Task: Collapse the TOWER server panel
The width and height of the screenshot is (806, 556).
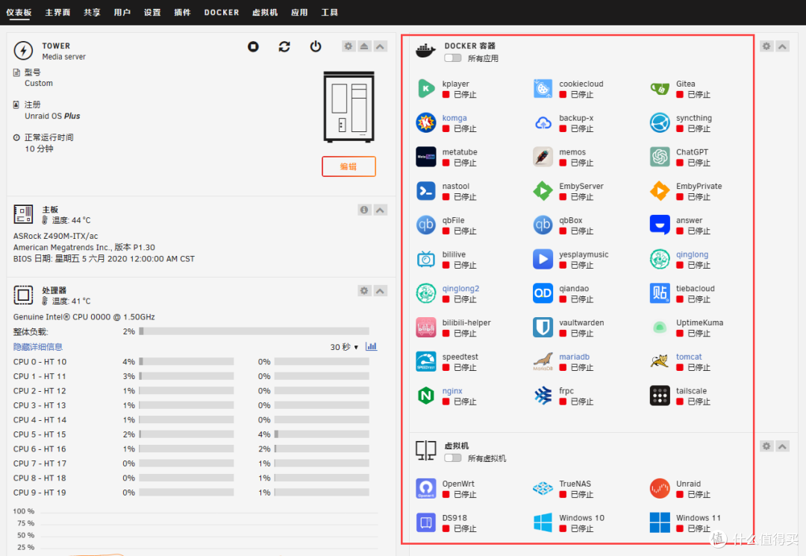Action: click(380, 46)
